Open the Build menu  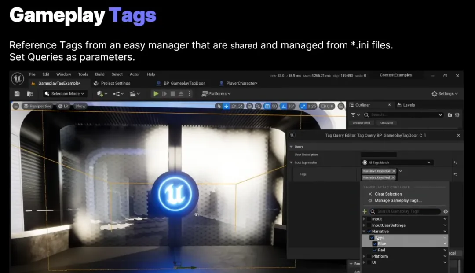point(100,74)
